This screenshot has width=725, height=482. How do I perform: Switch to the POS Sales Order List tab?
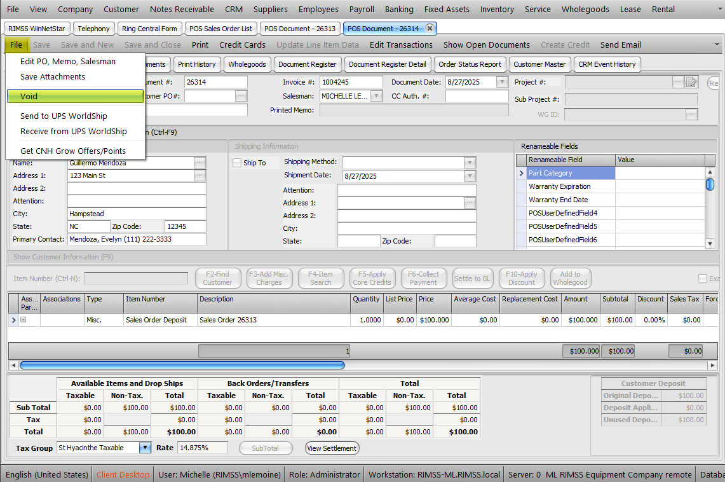coord(222,29)
